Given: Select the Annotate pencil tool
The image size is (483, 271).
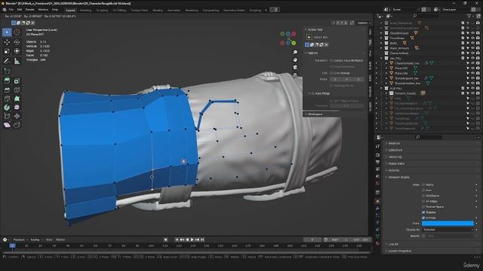Looking at the screenshot, I should click(7, 61).
